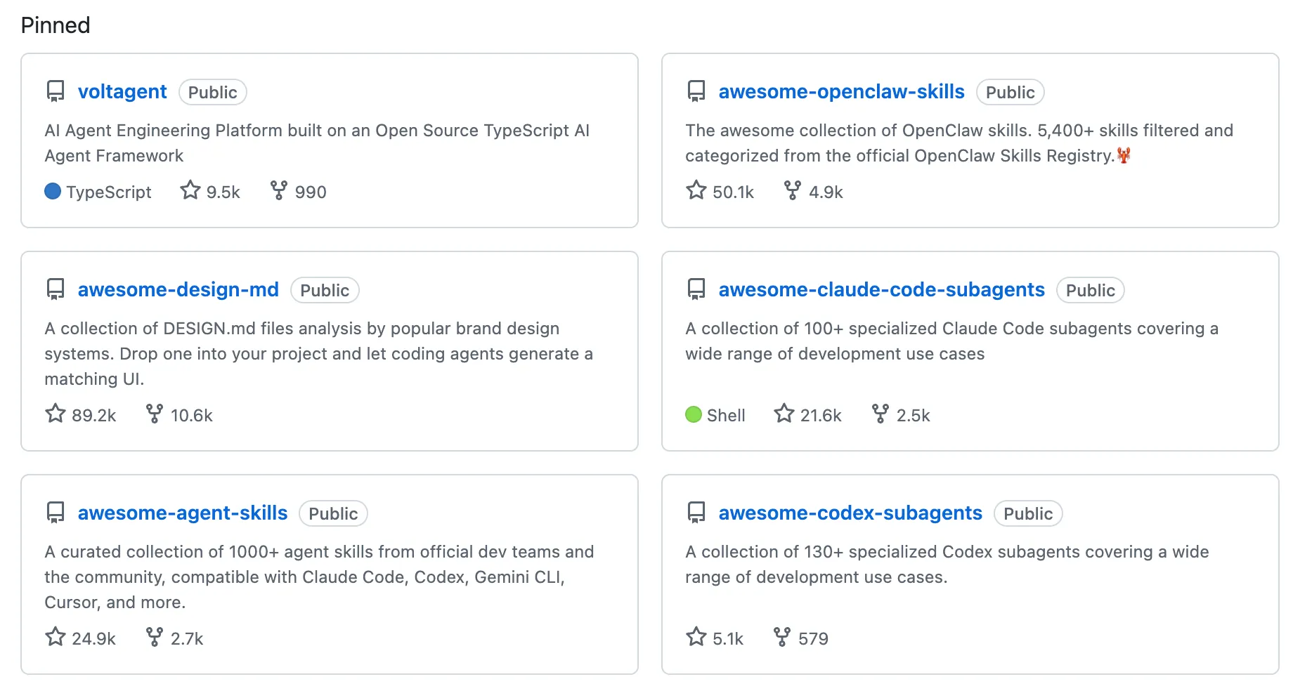Click the repository icon beside awesome-codex-subagents

click(x=696, y=513)
